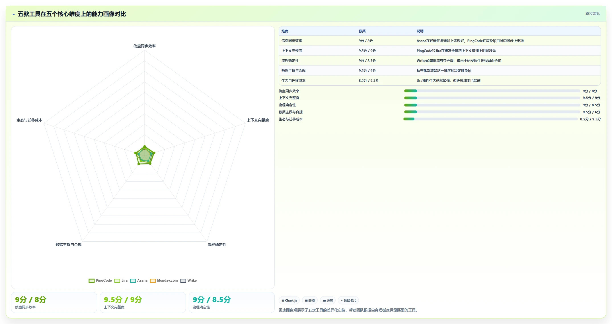The width and height of the screenshot is (612, 324).
Task: Click the 数据卡片 tag chip
Action: [x=348, y=300]
